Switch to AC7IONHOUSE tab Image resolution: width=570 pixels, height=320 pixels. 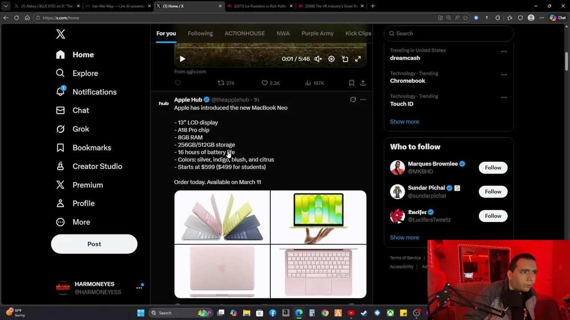point(244,33)
